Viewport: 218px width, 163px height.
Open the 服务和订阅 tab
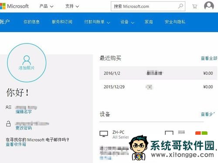(62, 22)
